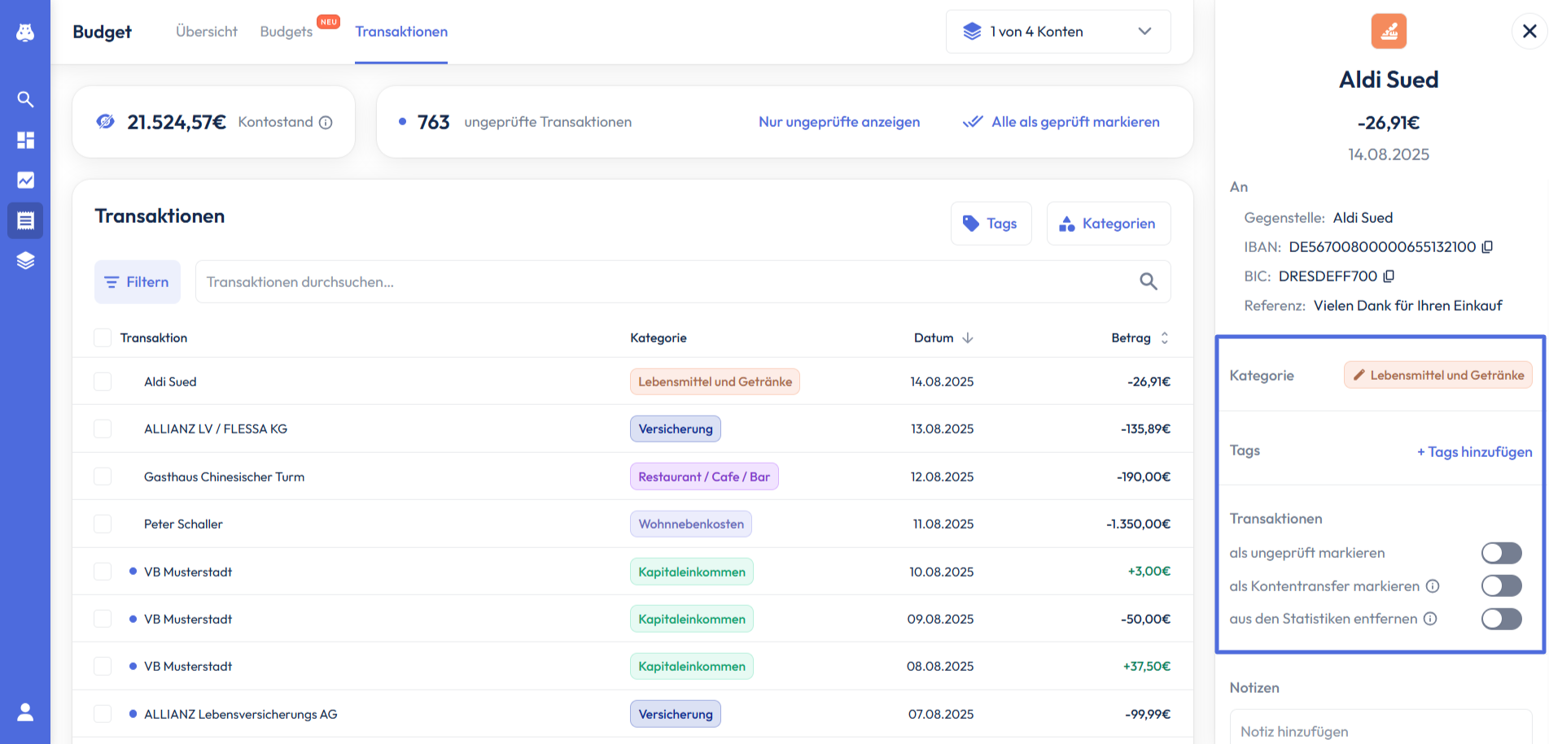Open the Budgets tab
1549x744 pixels.
[287, 32]
